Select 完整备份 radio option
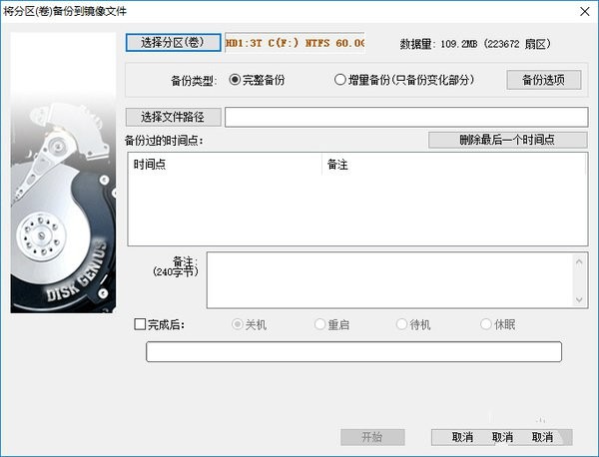 click(x=257, y=80)
